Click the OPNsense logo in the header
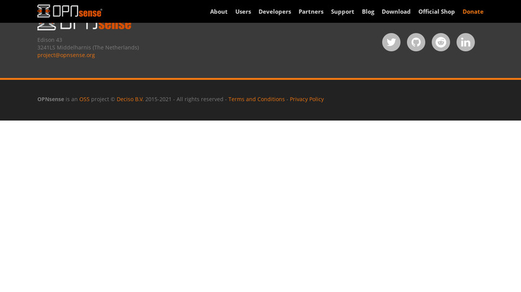This screenshot has height=292, width=521. pos(69,11)
